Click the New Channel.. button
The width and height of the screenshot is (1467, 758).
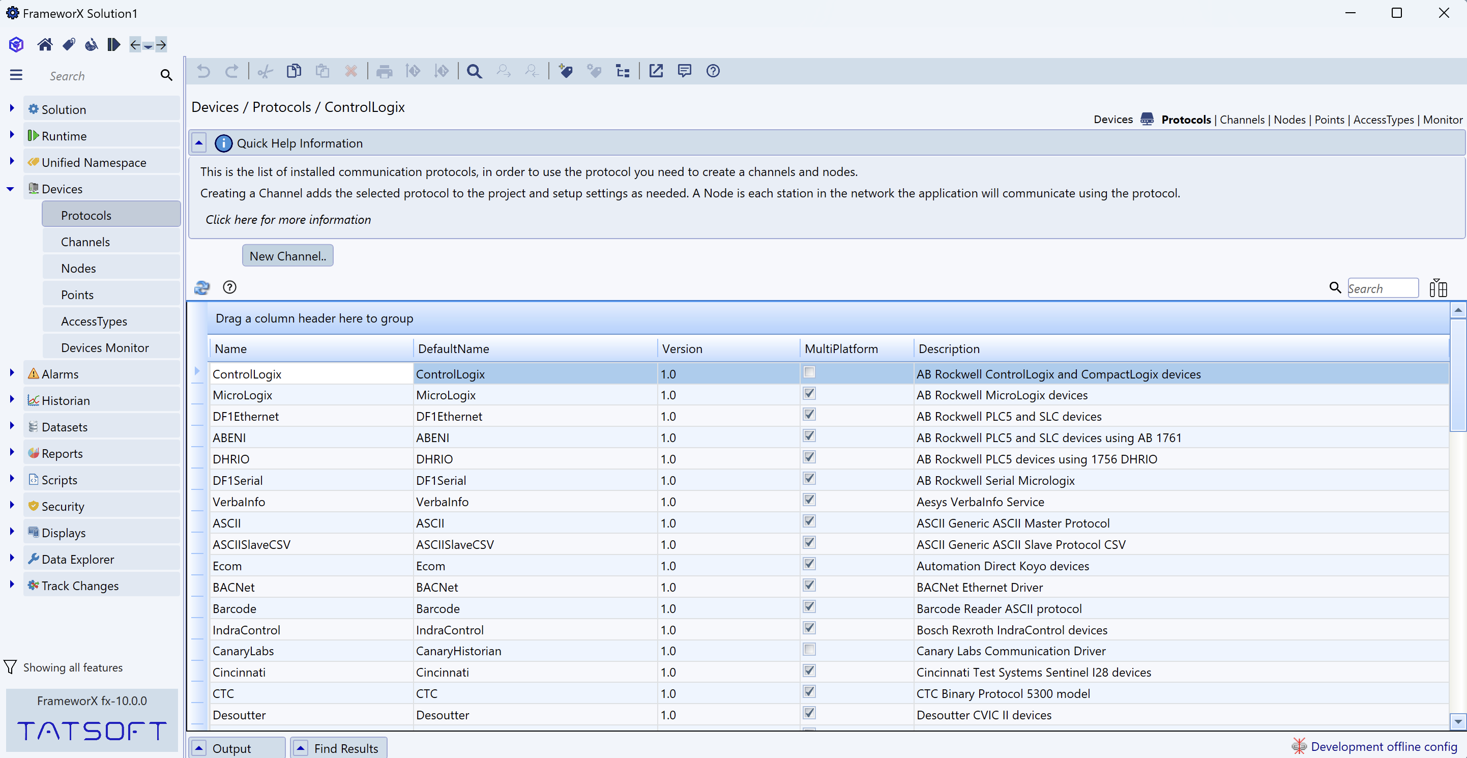click(287, 256)
